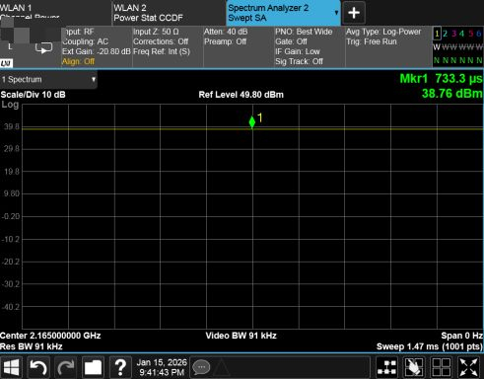Open the hierarchy menu tree icon

coord(386,367)
